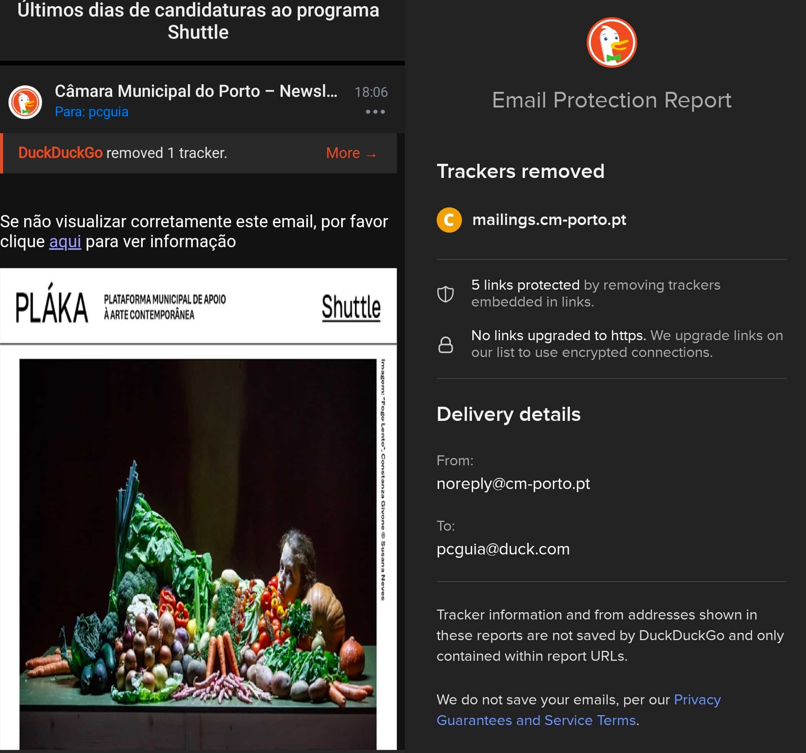The width and height of the screenshot is (806, 753).
Task: Open the three-dots email options menu
Action: click(375, 112)
